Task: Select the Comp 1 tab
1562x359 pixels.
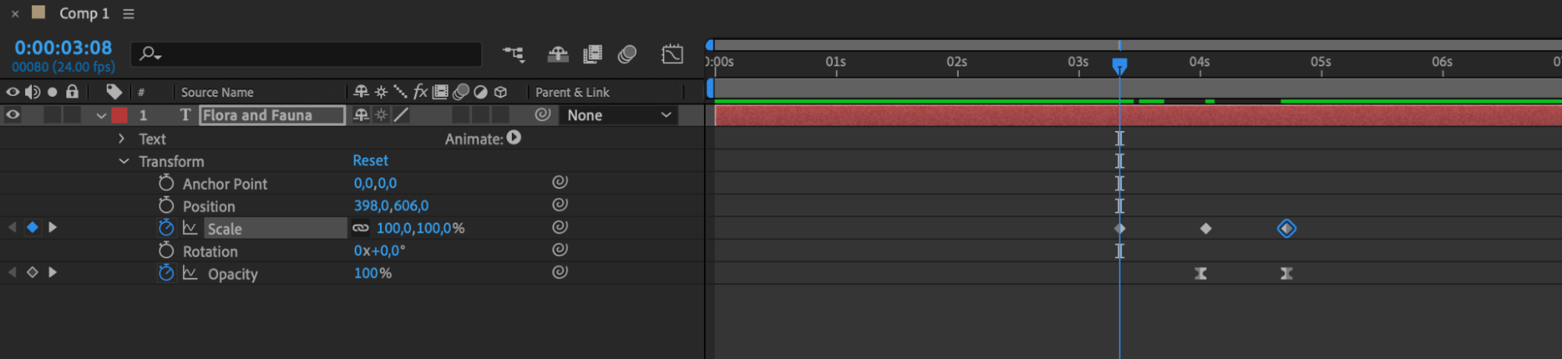Action: coord(84,13)
